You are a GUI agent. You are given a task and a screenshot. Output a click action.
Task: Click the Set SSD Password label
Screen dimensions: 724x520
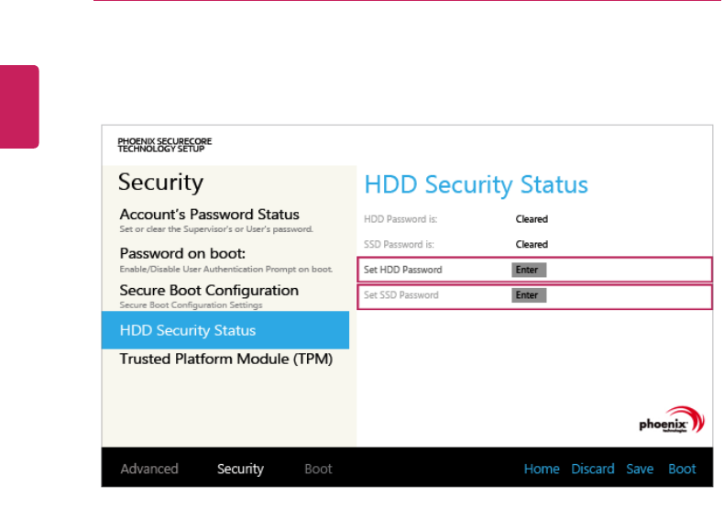point(401,295)
